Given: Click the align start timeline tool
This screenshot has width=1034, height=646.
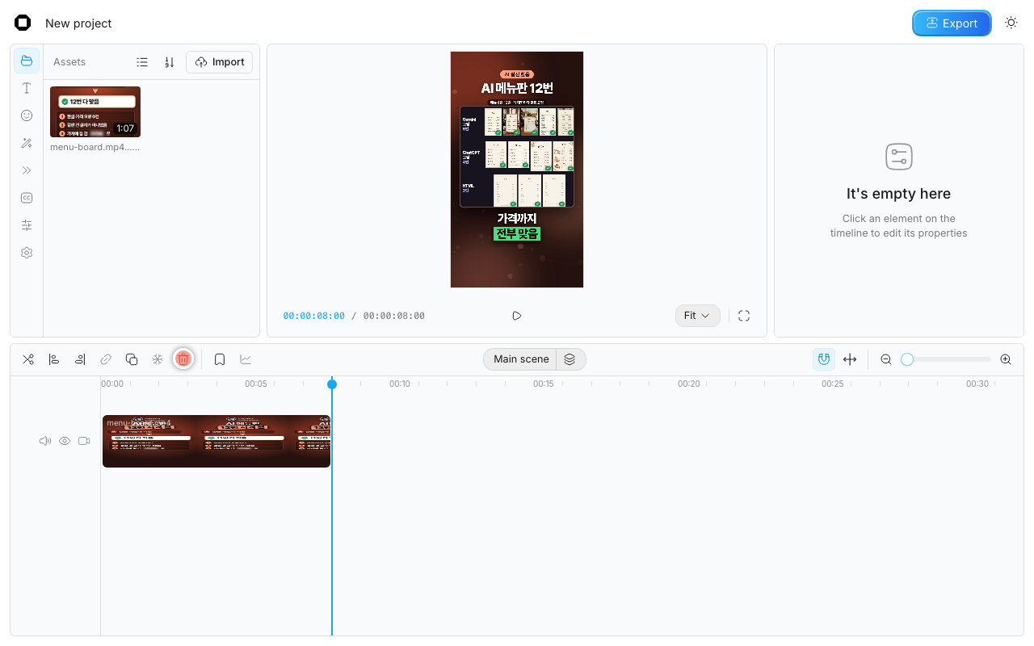Looking at the screenshot, I should (54, 359).
